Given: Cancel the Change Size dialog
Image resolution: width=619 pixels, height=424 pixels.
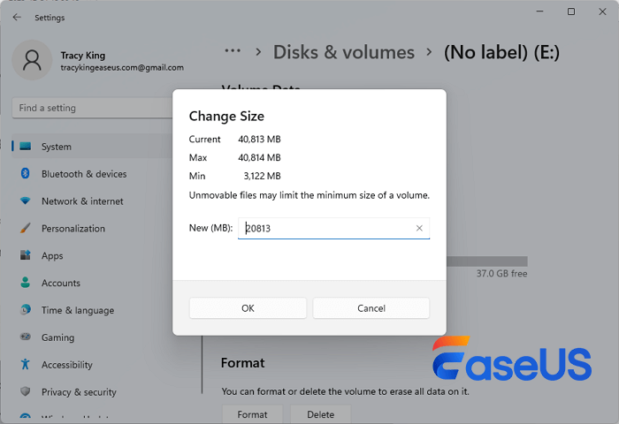Looking at the screenshot, I should pos(371,308).
